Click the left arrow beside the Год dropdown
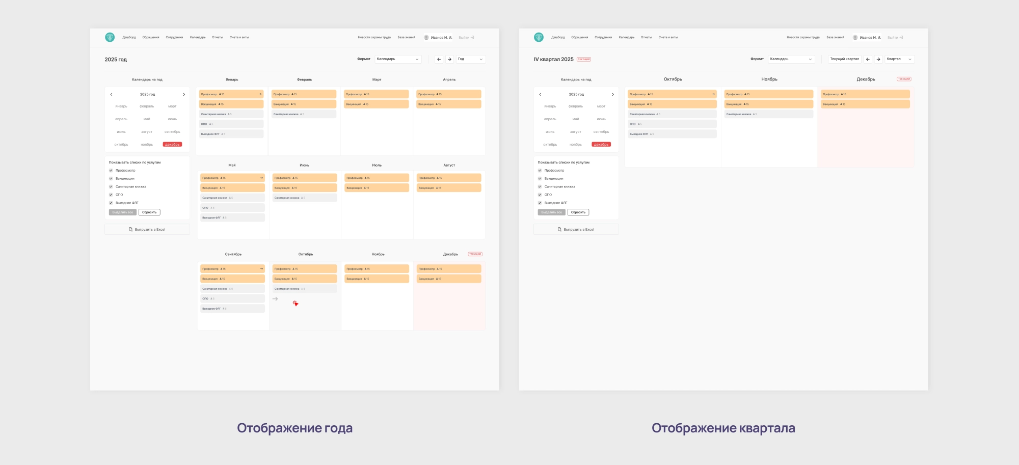Screen dimensions: 1019x465 [x=439, y=59]
